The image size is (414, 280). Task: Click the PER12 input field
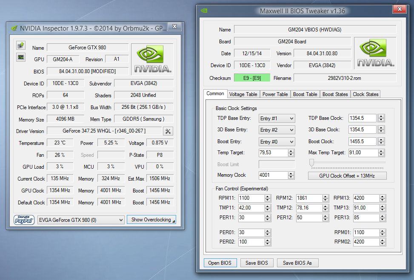click(309, 218)
